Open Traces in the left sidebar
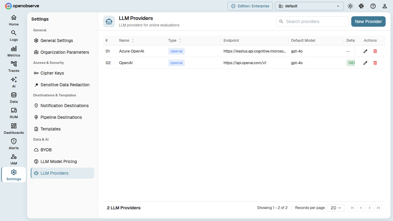The width and height of the screenshot is (393, 221). 14,67
